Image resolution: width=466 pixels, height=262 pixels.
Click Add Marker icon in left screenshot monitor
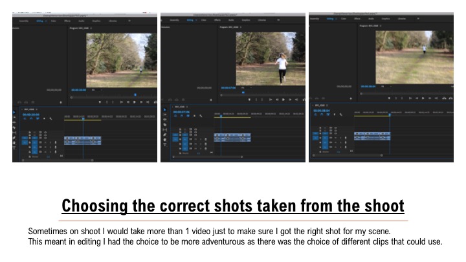coord(100,102)
